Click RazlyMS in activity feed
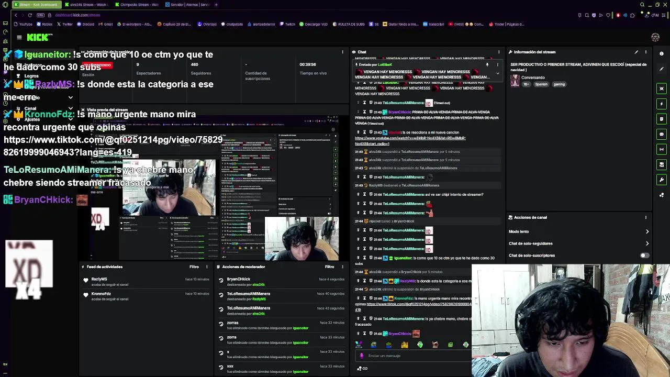Screen dimensions: 670x377 tap(99, 279)
